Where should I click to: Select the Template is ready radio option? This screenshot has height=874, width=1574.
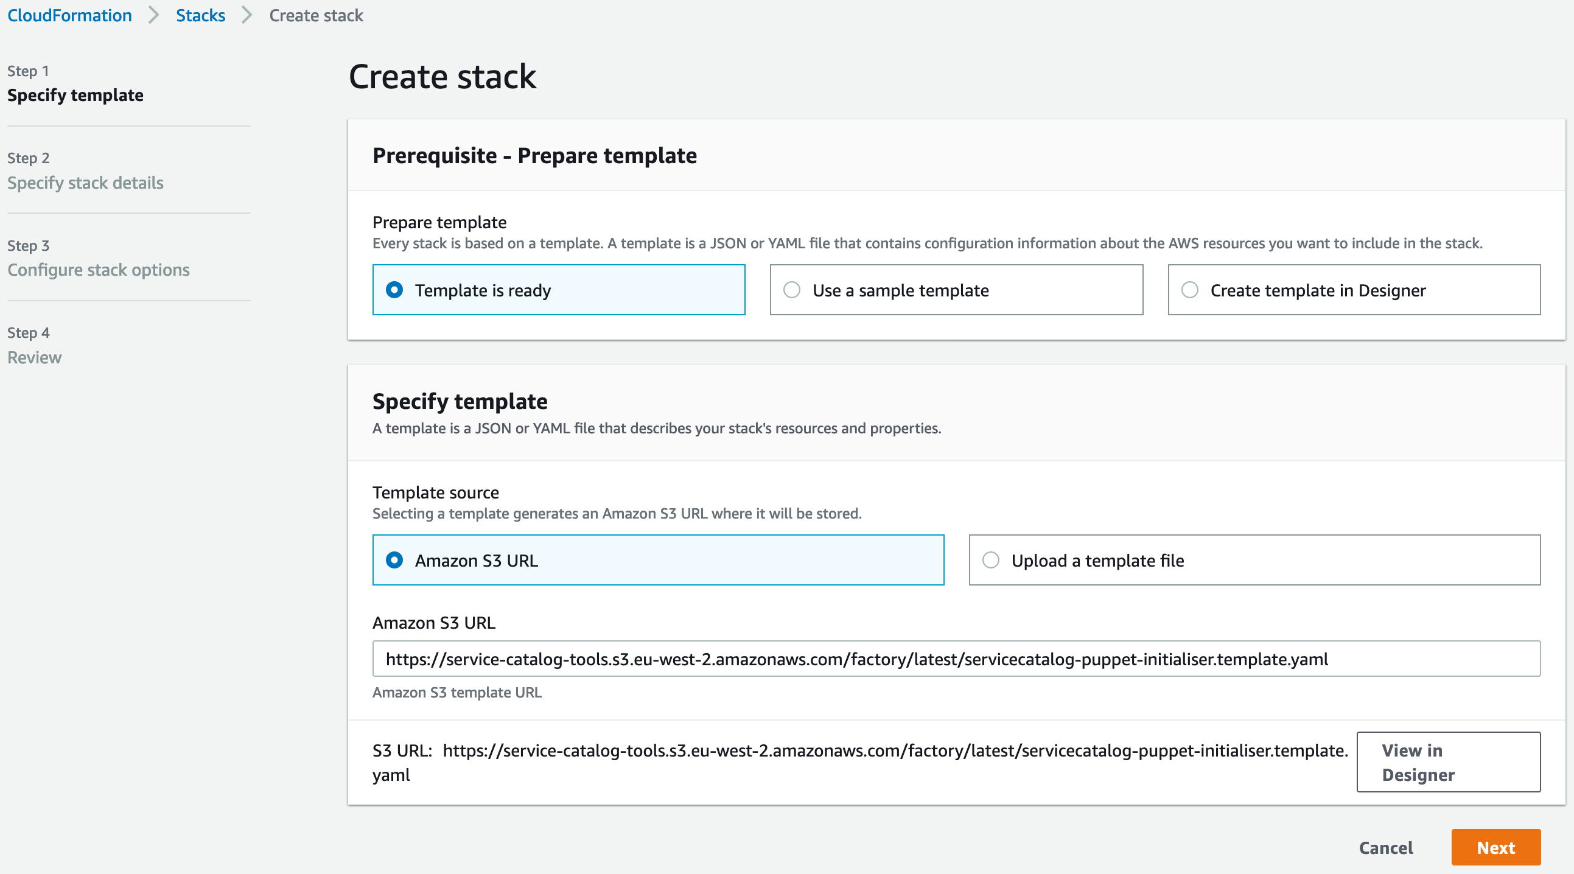[559, 290]
